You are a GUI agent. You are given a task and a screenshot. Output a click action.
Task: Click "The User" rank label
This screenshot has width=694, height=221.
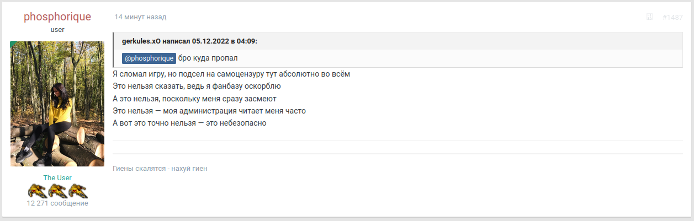click(57, 177)
